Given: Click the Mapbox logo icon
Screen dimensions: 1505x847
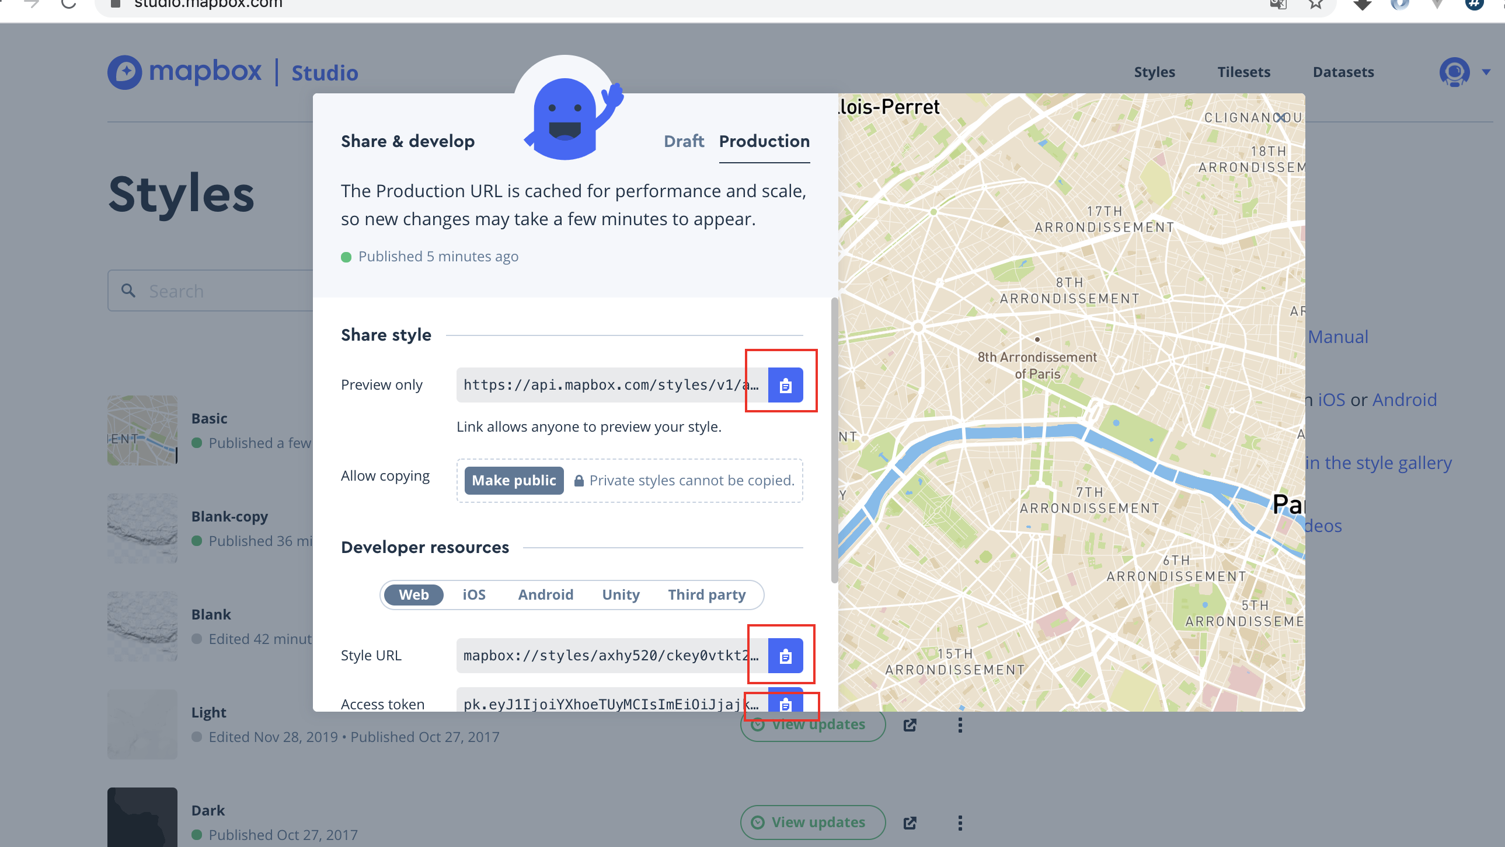Looking at the screenshot, I should pyautogui.click(x=124, y=72).
